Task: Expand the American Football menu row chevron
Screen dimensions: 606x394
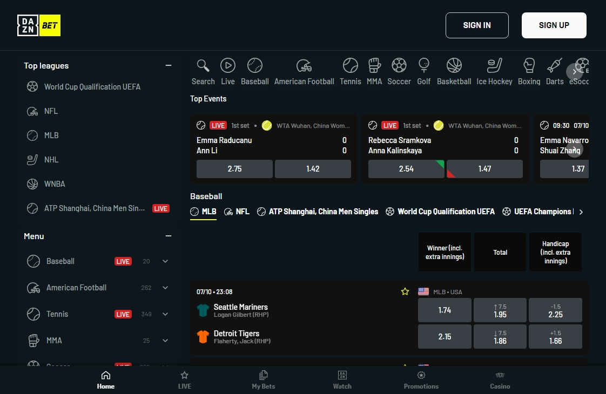Action: [165, 288]
